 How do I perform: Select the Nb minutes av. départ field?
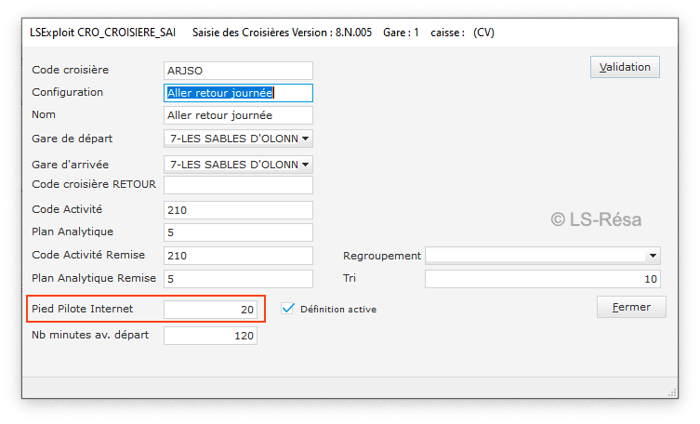coord(210,336)
